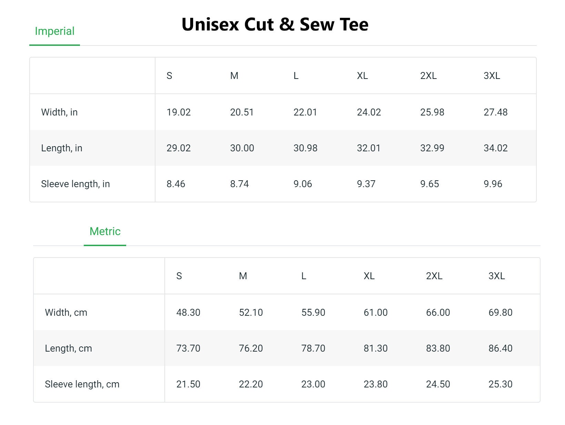Click the Width, in row label
Screen dimensions: 565x425
point(59,112)
